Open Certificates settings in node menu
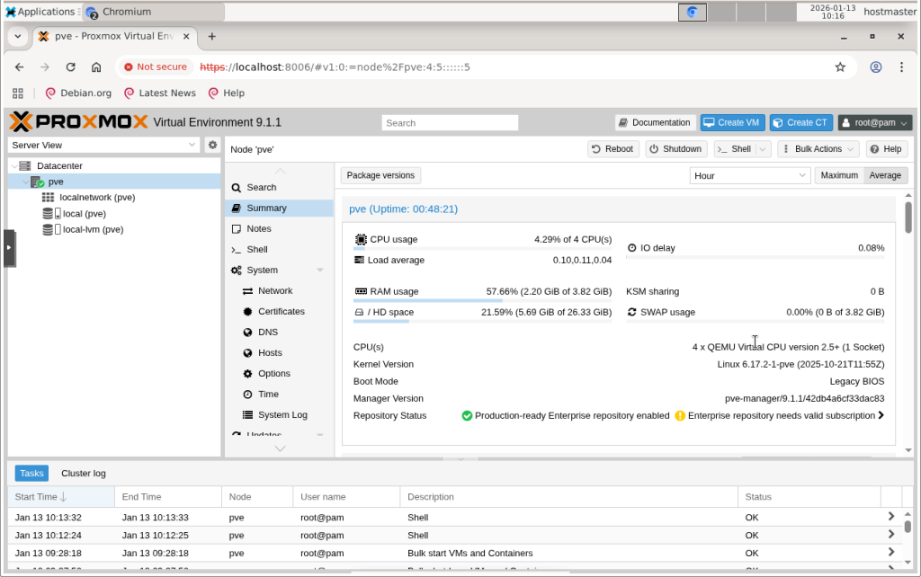 [x=281, y=311]
